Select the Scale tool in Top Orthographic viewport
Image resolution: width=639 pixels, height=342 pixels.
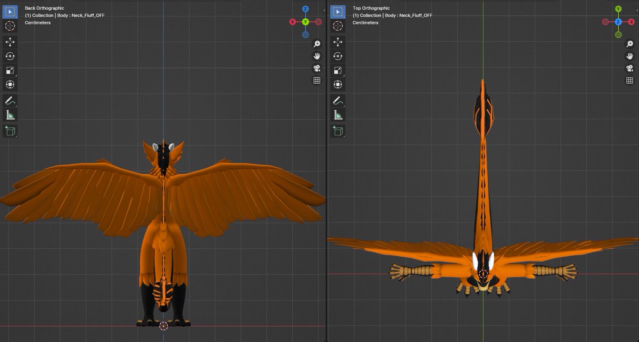coord(338,70)
